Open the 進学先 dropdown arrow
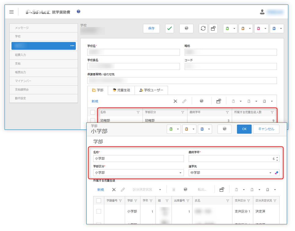 (270, 173)
